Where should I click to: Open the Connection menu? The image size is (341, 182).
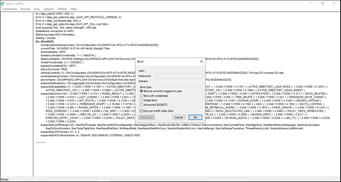(9, 9)
